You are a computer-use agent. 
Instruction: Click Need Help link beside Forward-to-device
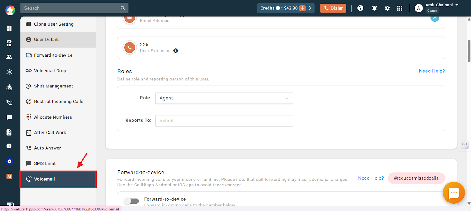pyautogui.click(x=371, y=178)
